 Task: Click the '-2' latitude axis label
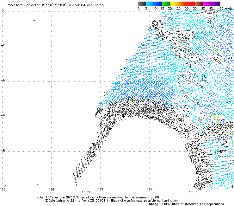point(3,45)
